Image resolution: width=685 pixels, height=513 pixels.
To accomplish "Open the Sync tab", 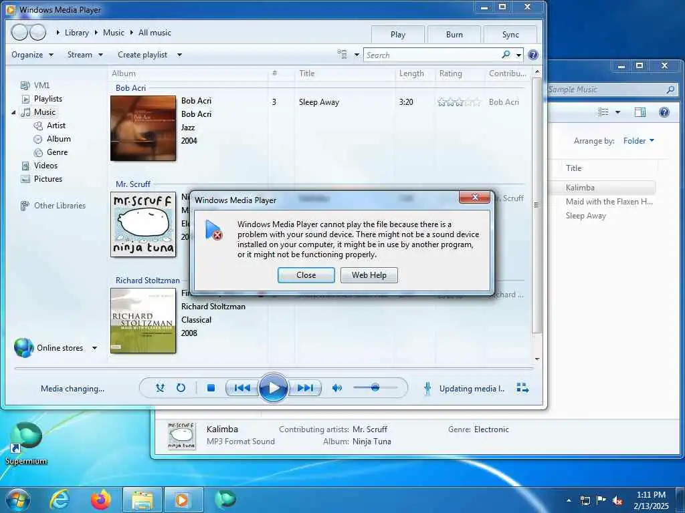I will pyautogui.click(x=510, y=35).
